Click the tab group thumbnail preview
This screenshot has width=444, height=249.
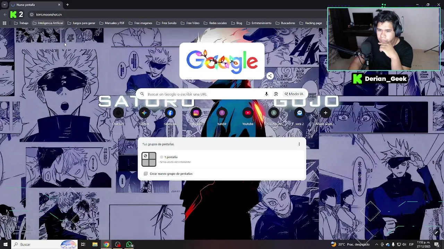point(149,159)
